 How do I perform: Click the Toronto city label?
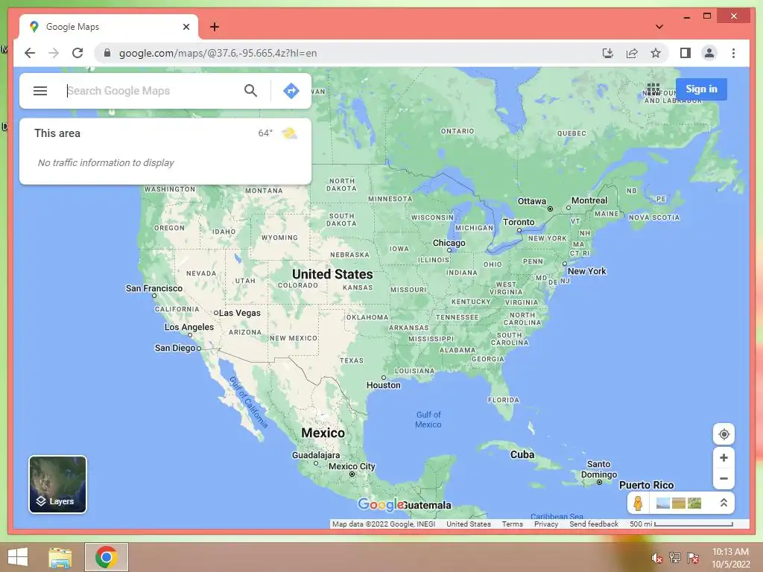pyautogui.click(x=519, y=222)
